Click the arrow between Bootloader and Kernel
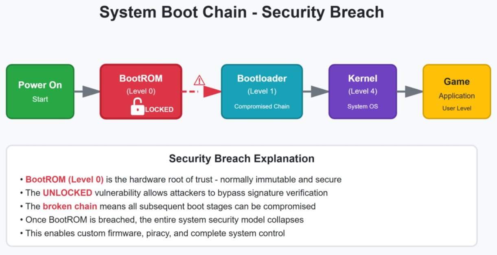Viewport: 497px width, 255px height. [315, 92]
